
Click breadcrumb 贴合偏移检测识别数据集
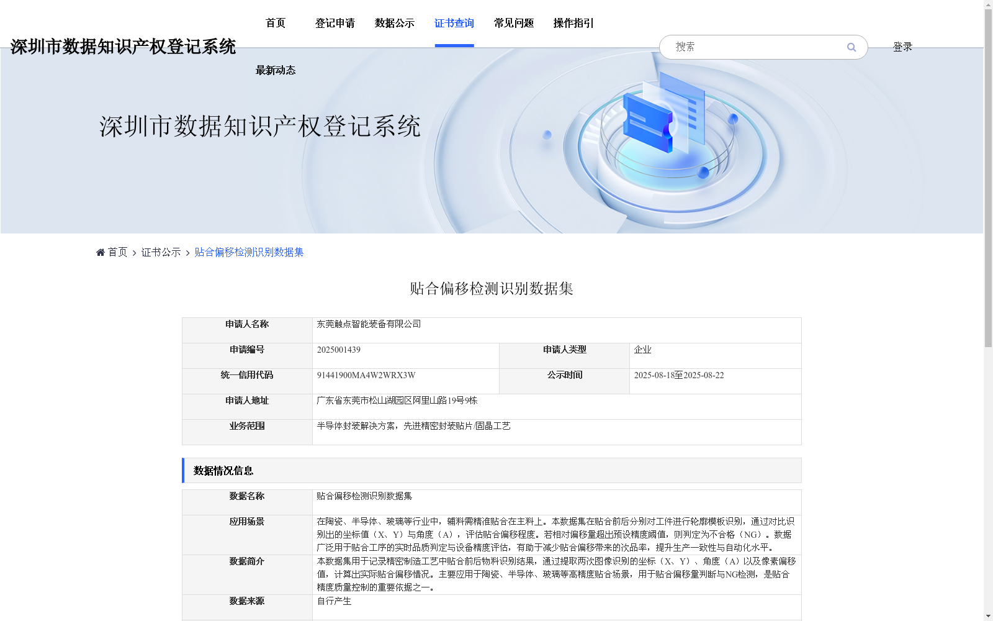[x=249, y=252]
